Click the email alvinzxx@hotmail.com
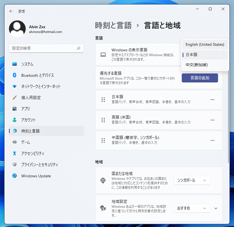 (x=46, y=32)
